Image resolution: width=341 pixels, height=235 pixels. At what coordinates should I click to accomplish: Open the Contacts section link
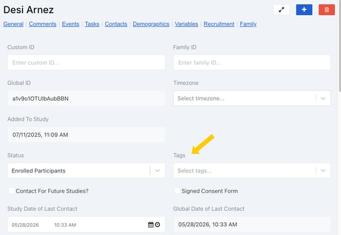[116, 24]
